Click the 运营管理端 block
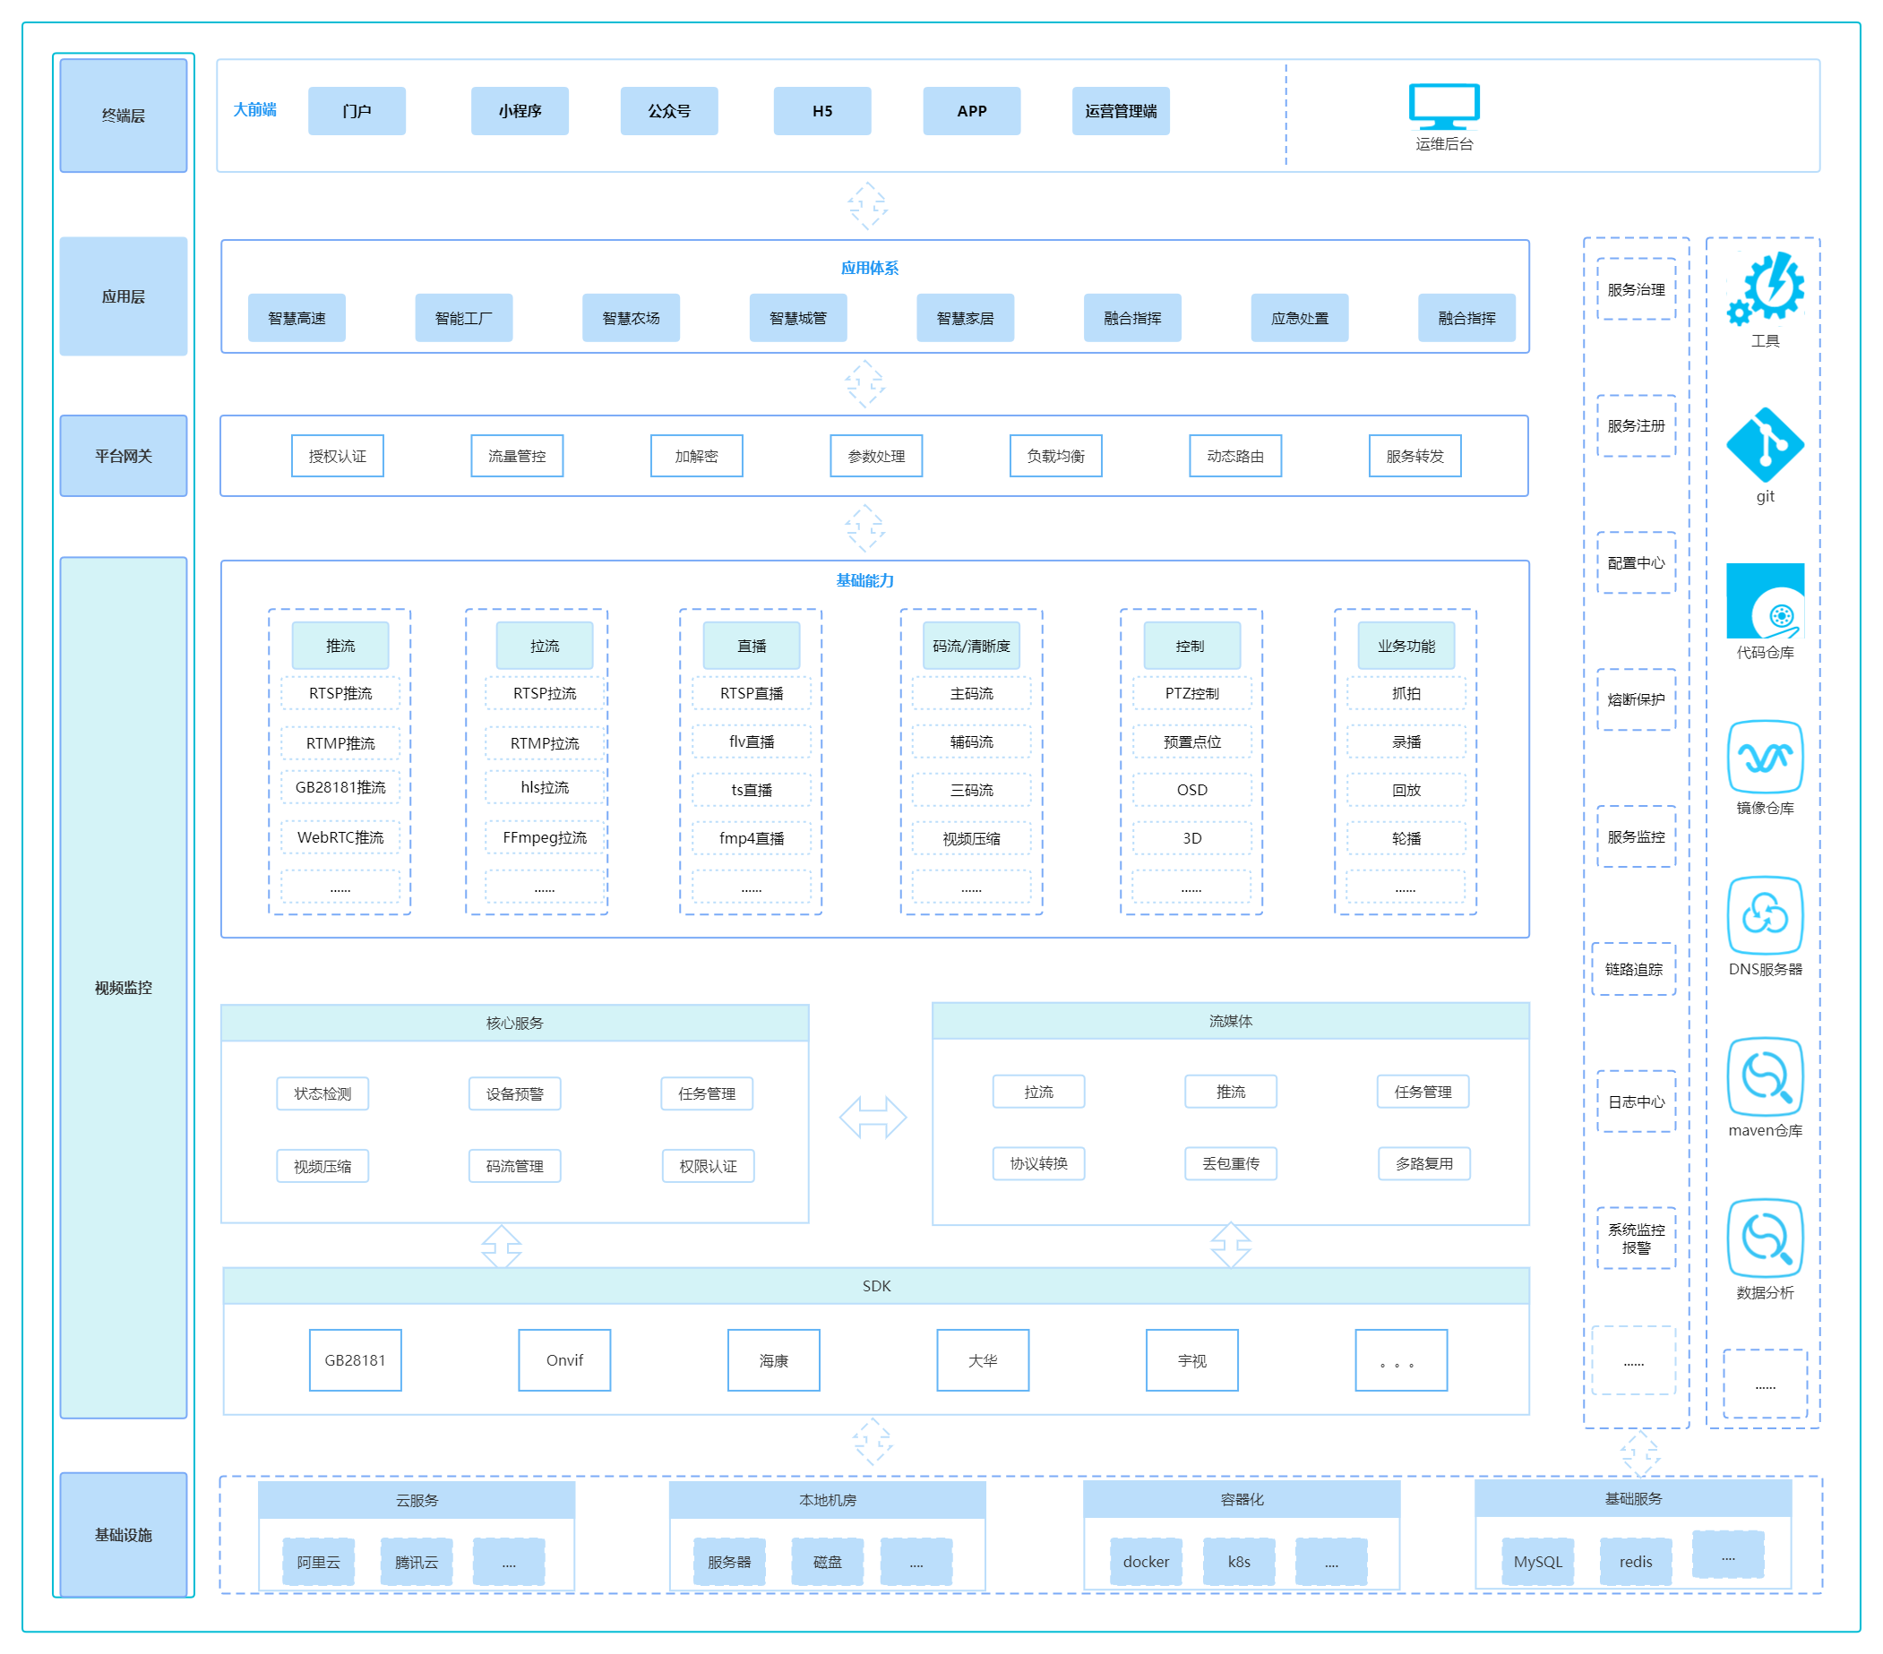 1121,111
